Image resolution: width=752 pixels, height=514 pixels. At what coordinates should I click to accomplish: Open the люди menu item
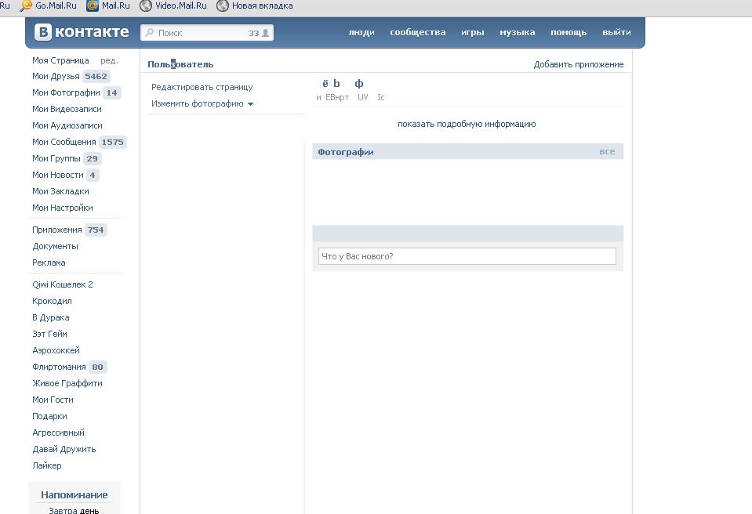[x=361, y=32]
